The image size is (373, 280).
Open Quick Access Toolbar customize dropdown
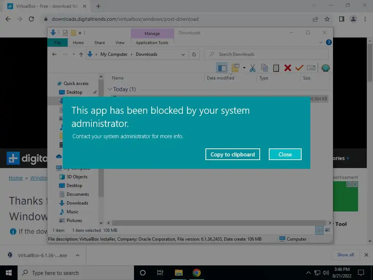80,33
